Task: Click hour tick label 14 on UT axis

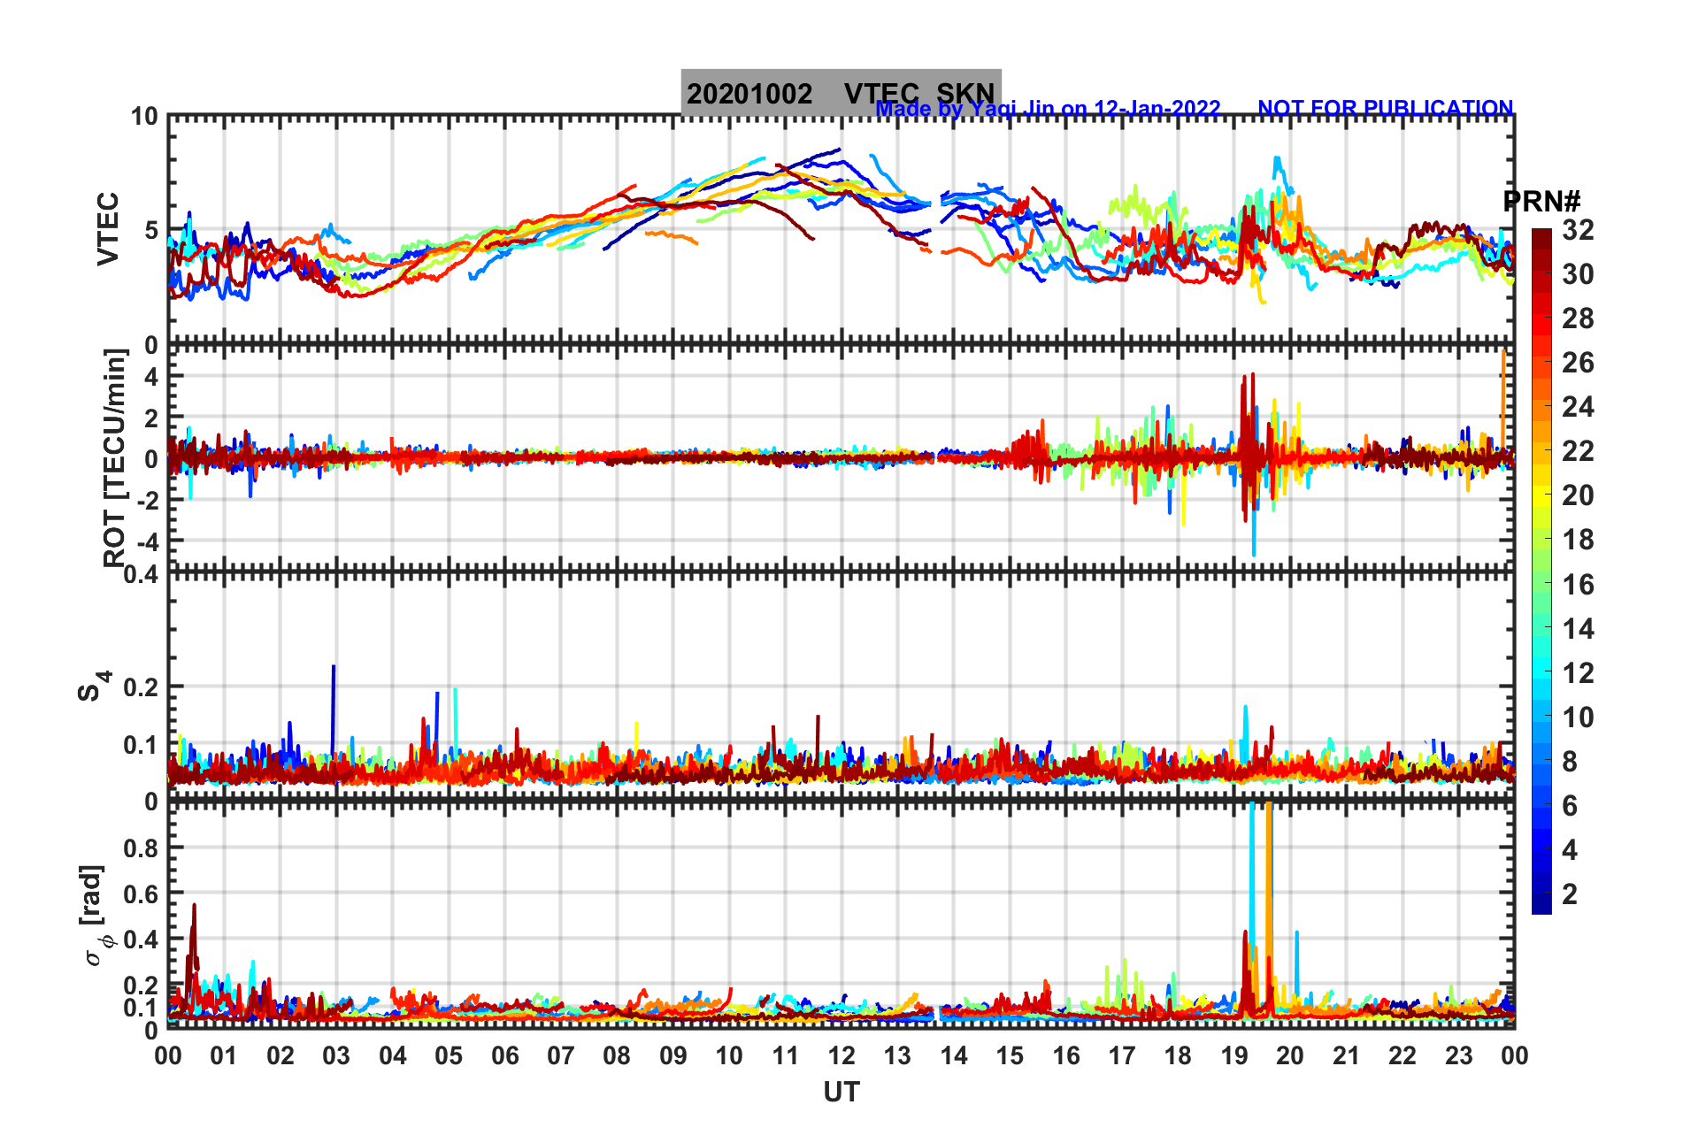Action: [954, 1055]
